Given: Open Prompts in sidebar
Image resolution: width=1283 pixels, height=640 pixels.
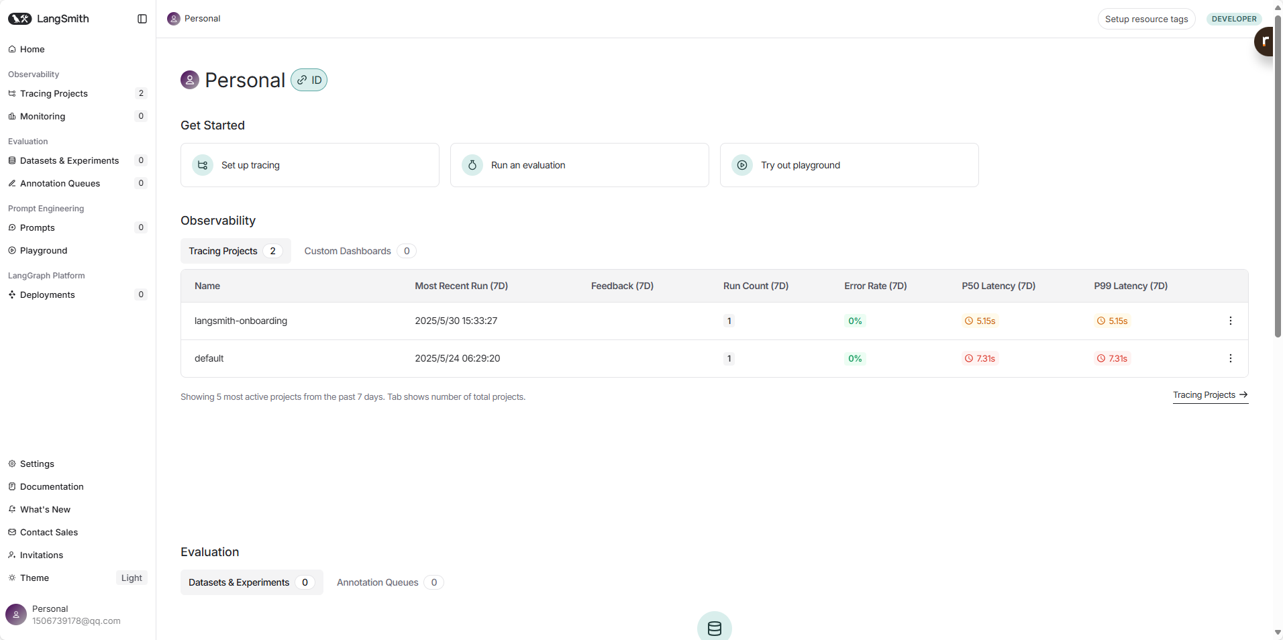Looking at the screenshot, I should pyautogui.click(x=78, y=227).
